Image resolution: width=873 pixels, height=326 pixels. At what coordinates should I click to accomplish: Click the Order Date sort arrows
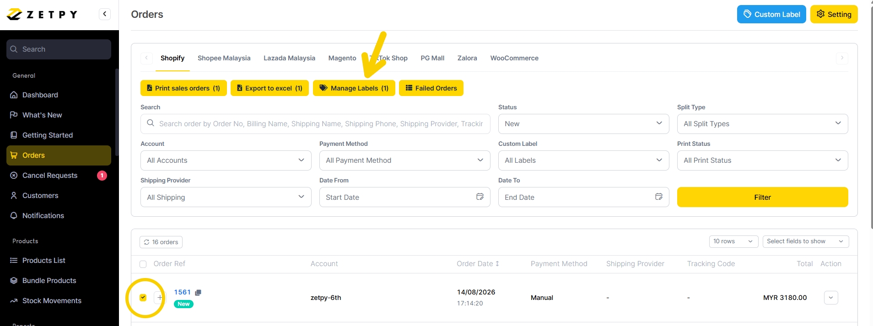pyautogui.click(x=497, y=264)
